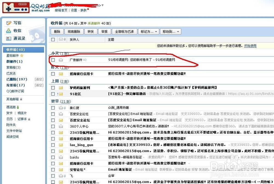Click the 换肤 link in header
This screenshot has width=274, height=184.
(84, 10)
